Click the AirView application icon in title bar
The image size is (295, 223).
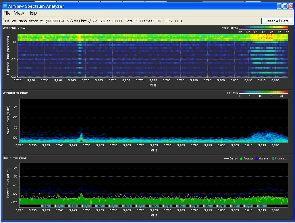(5, 6)
